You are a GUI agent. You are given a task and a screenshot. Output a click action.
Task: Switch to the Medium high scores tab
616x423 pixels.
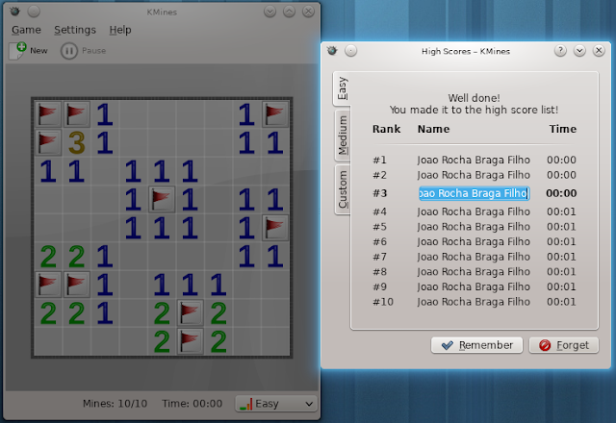343,136
